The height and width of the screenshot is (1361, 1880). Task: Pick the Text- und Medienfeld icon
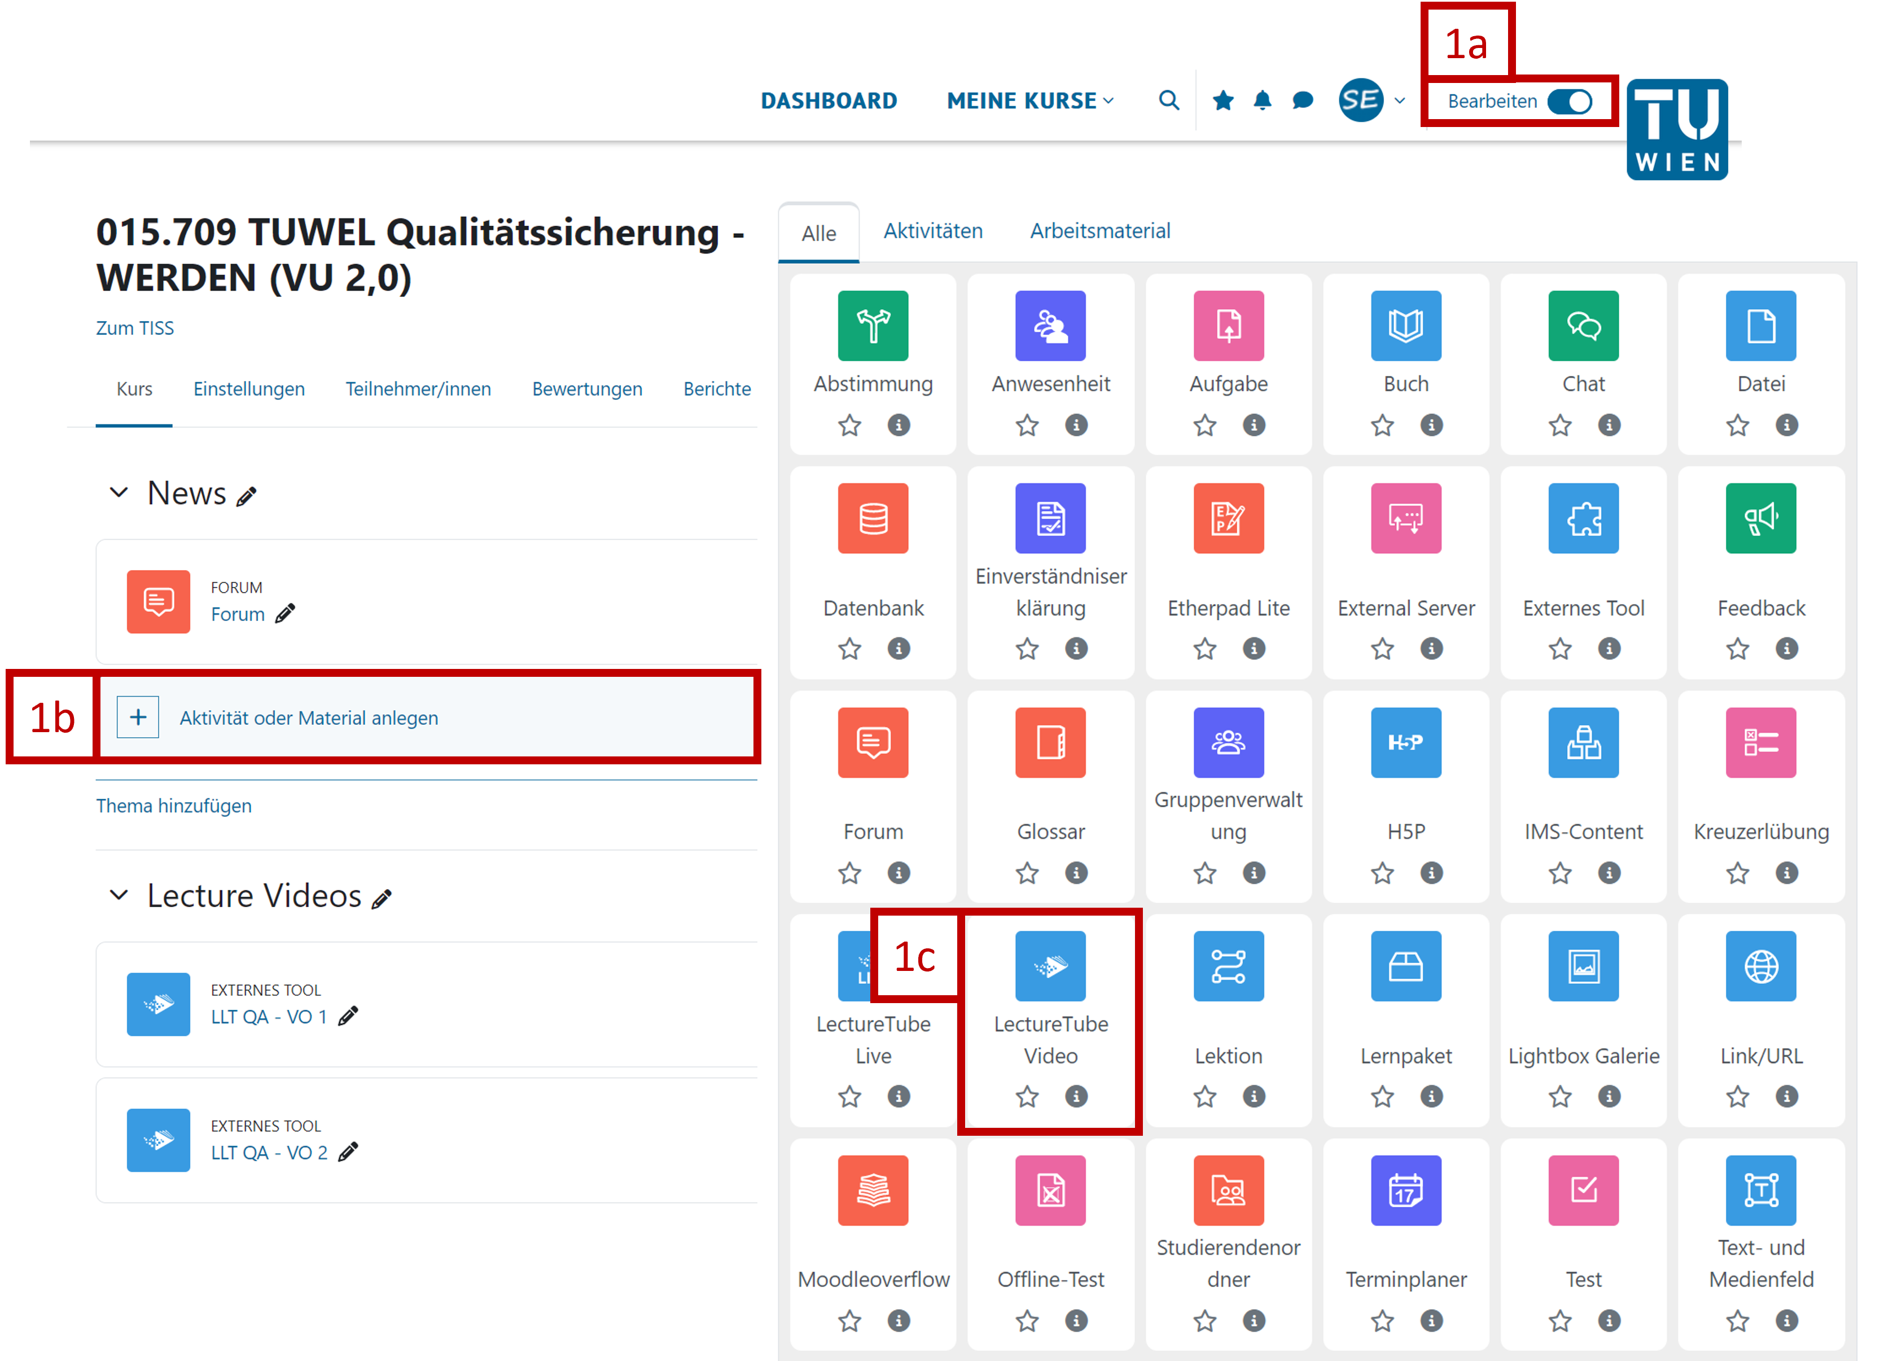(1761, 1191)
